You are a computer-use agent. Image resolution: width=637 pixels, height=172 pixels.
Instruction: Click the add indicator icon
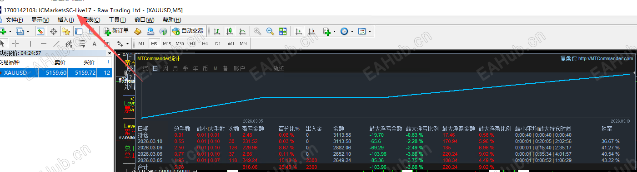(x=327, y=31)
